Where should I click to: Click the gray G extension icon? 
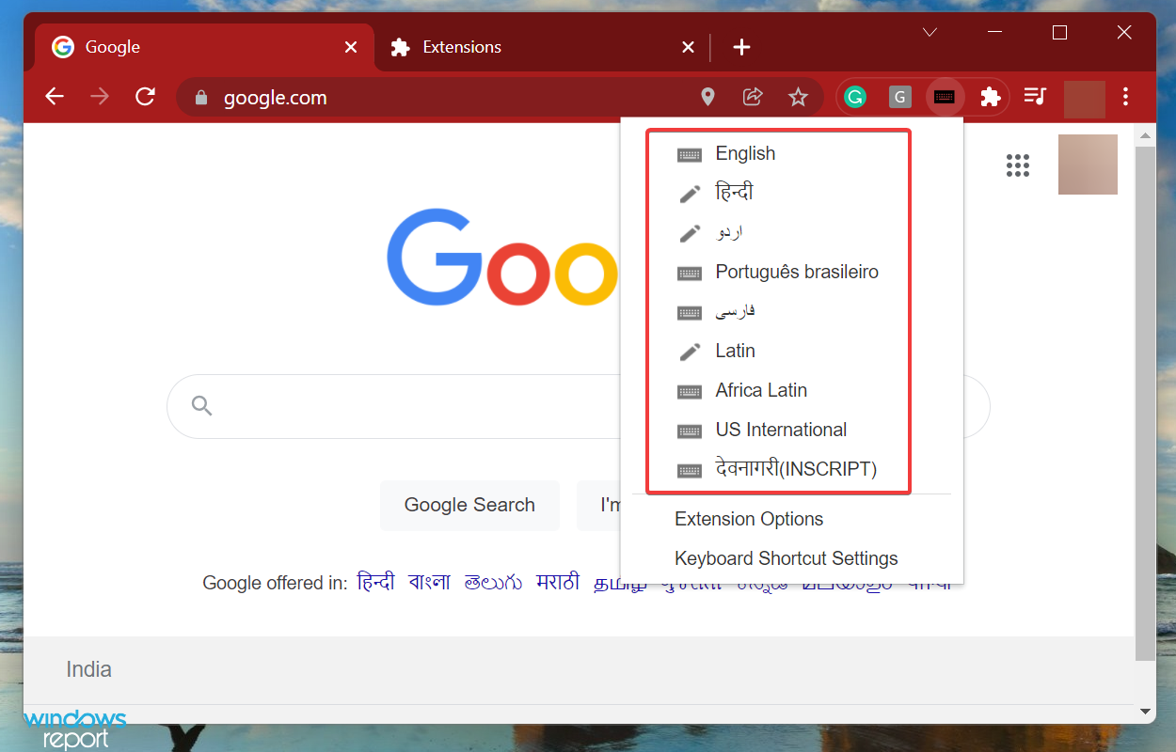pyautogui.click(x=900, y=97)
